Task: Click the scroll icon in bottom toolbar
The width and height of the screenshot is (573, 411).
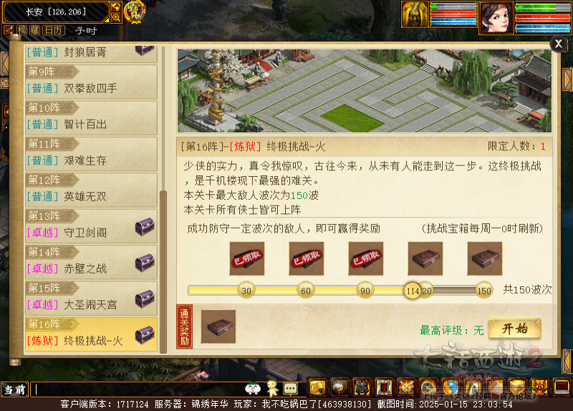Action: (x=317, y=387)
